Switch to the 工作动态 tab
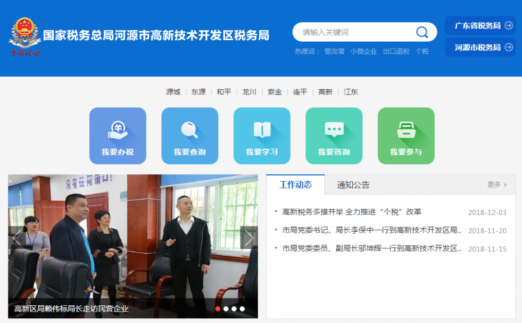This screenshot has width=522, height=323. coord(295,185)
